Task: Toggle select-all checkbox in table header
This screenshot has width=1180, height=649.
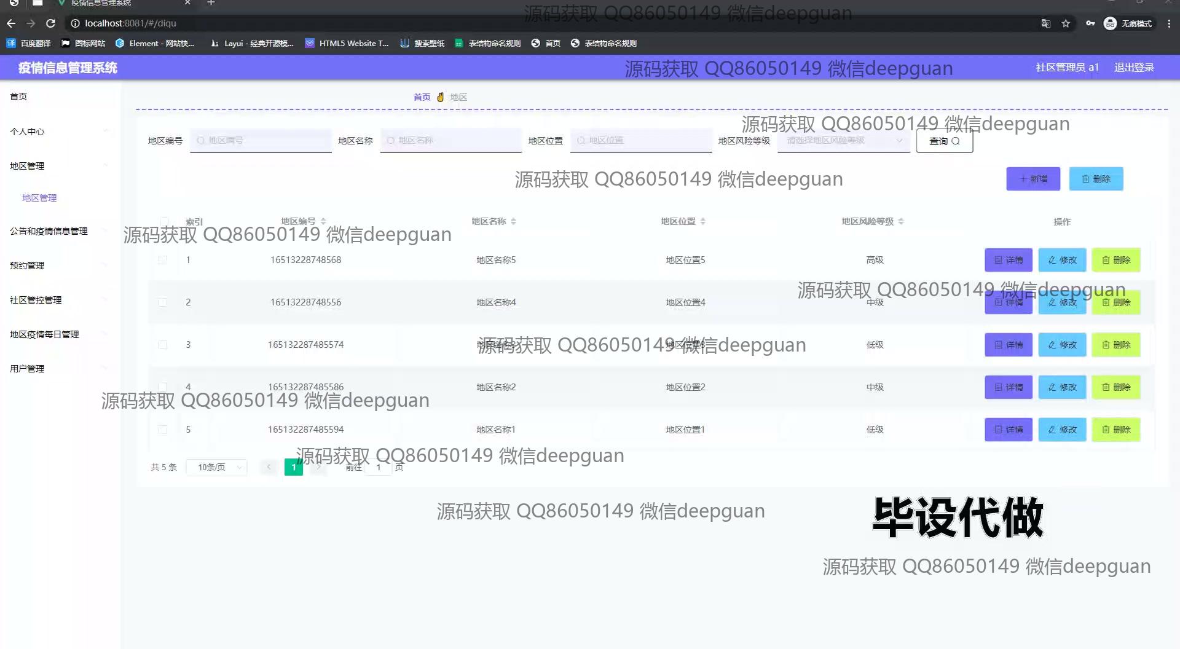Action: click(x=163, y=221)
